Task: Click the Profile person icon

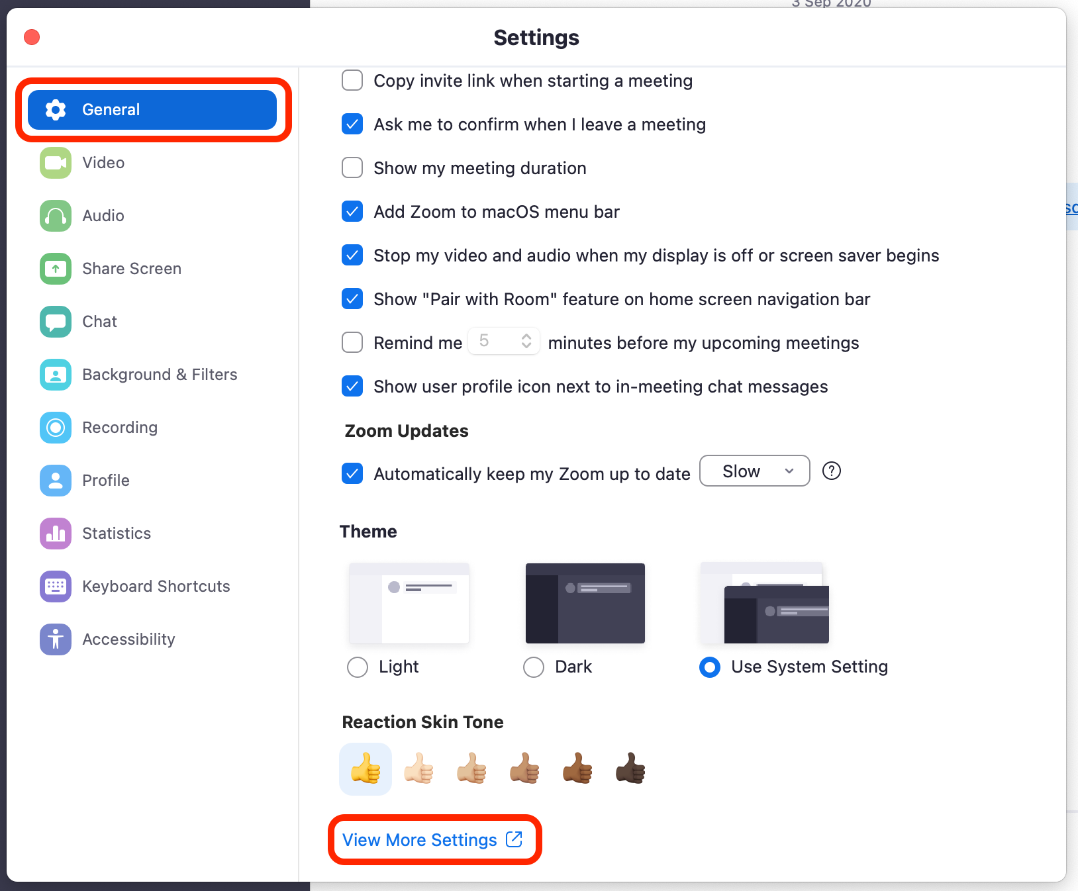Action: [56, 481]
